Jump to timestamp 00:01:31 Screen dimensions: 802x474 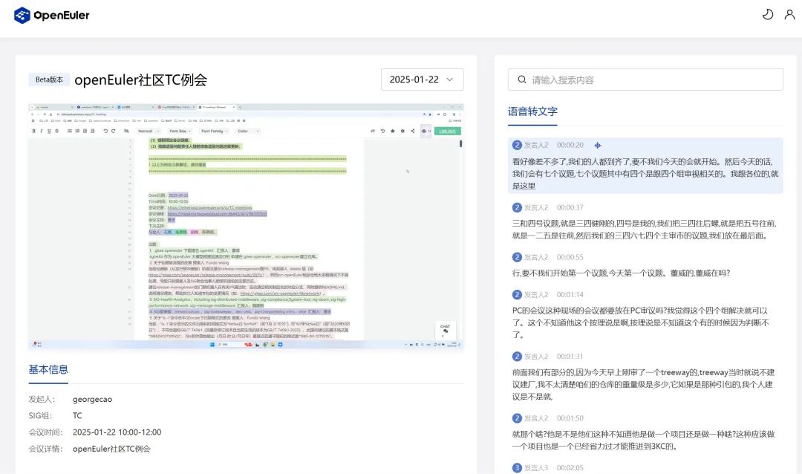point(570,357)
